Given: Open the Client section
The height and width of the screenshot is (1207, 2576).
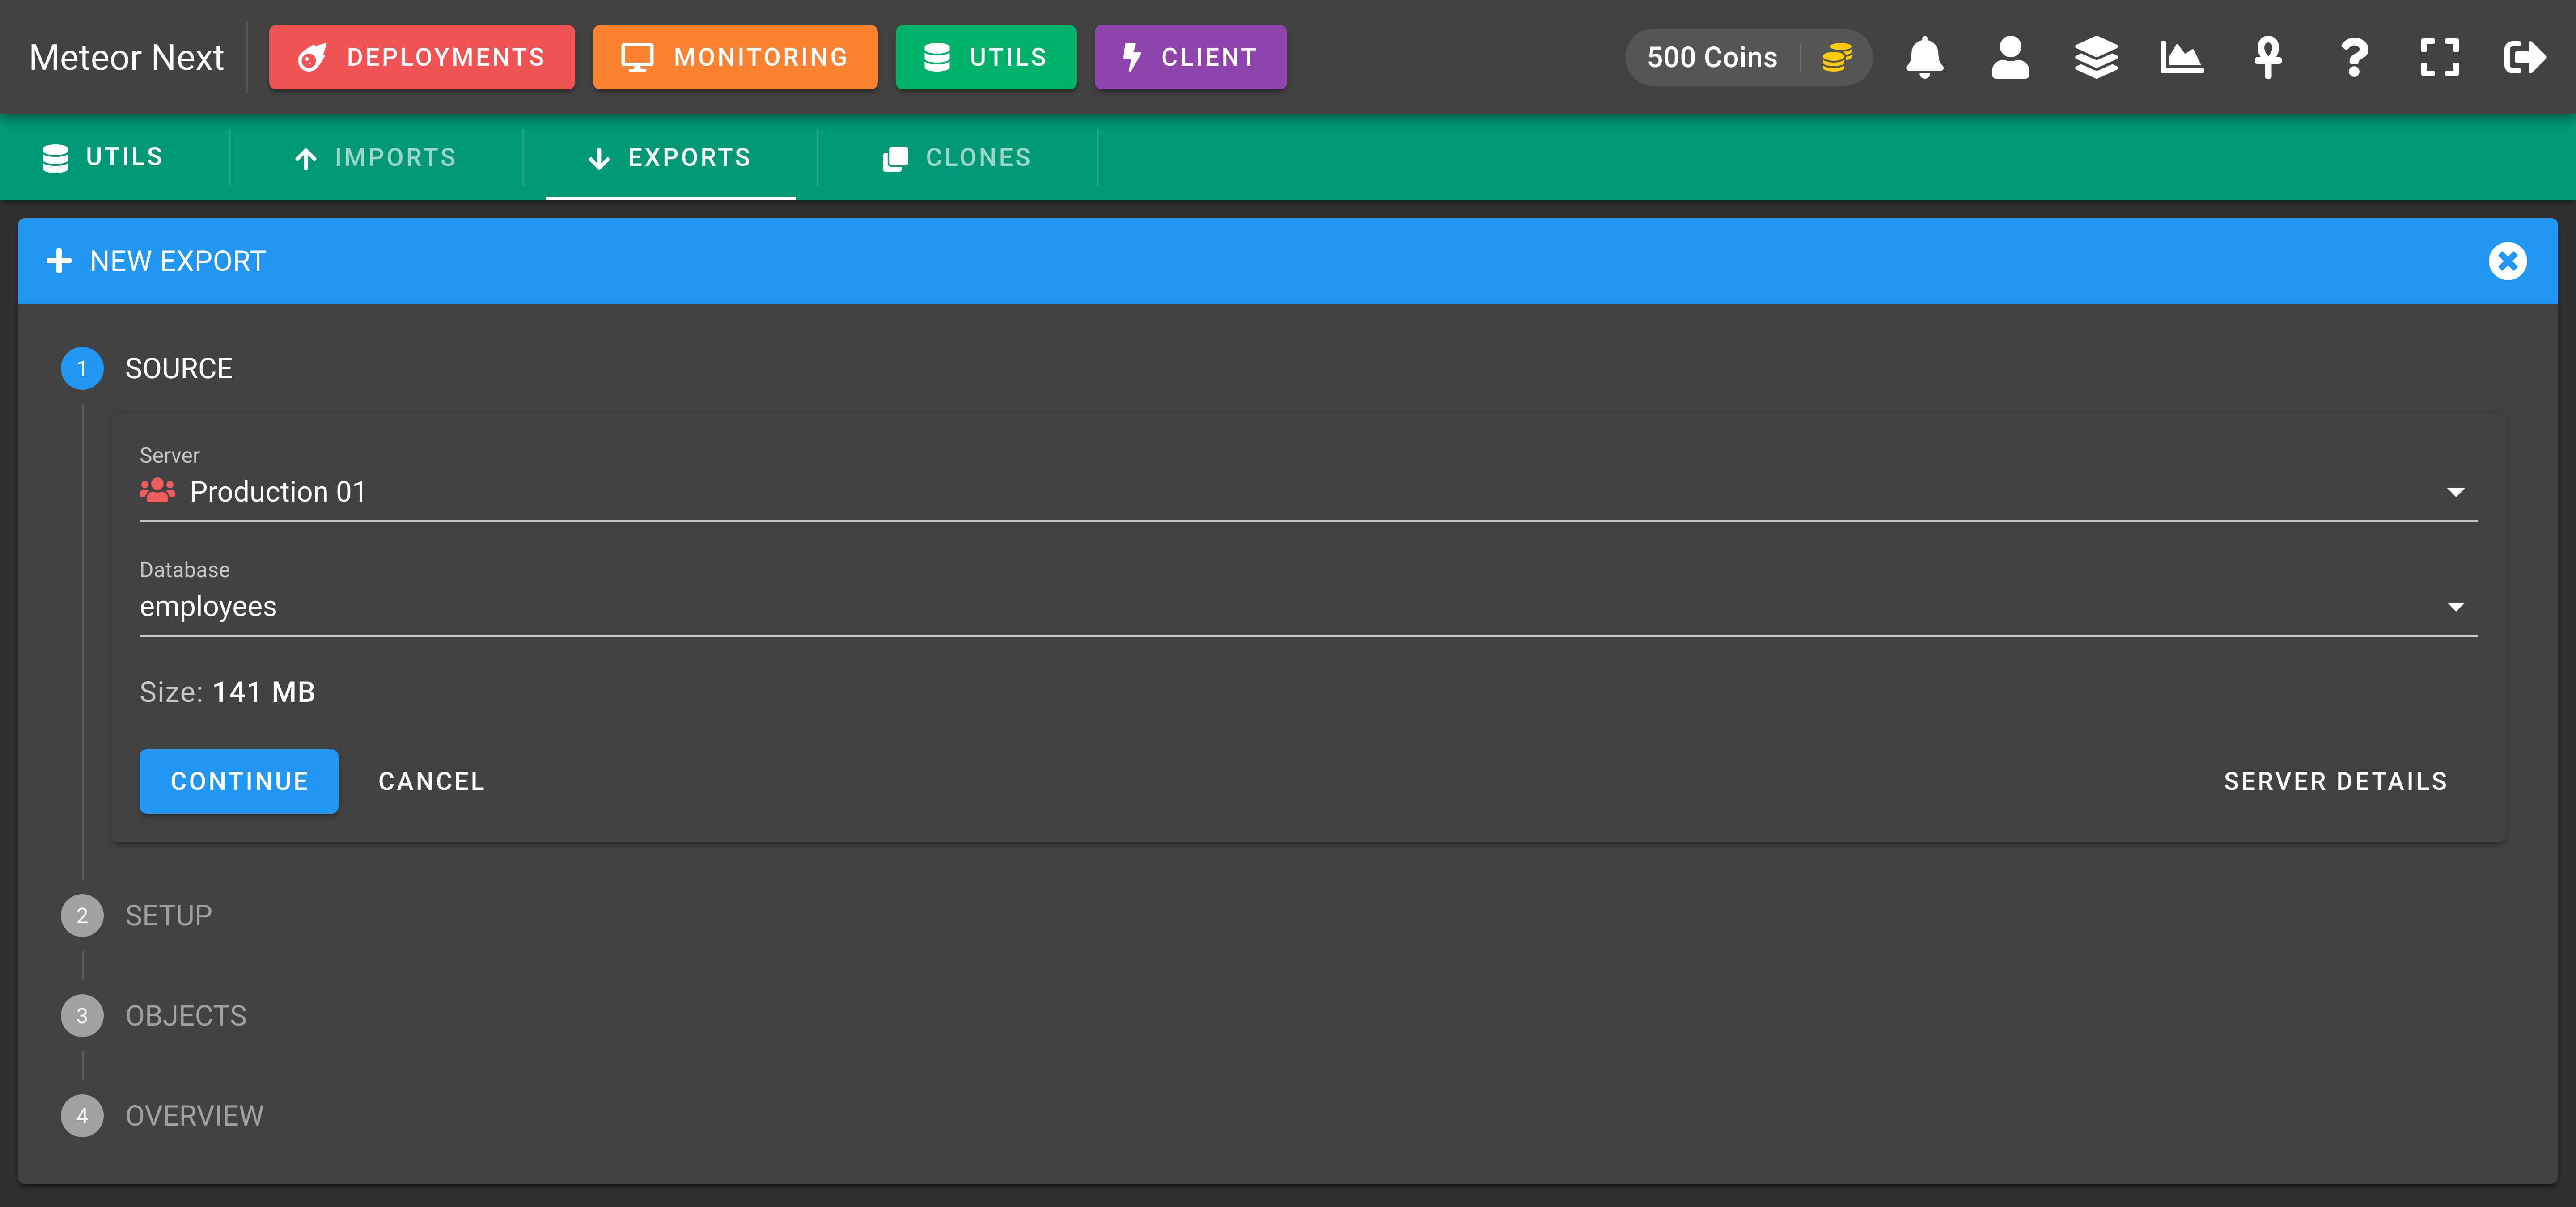Looking at the screenshot, I should (x=1190, y=57).
